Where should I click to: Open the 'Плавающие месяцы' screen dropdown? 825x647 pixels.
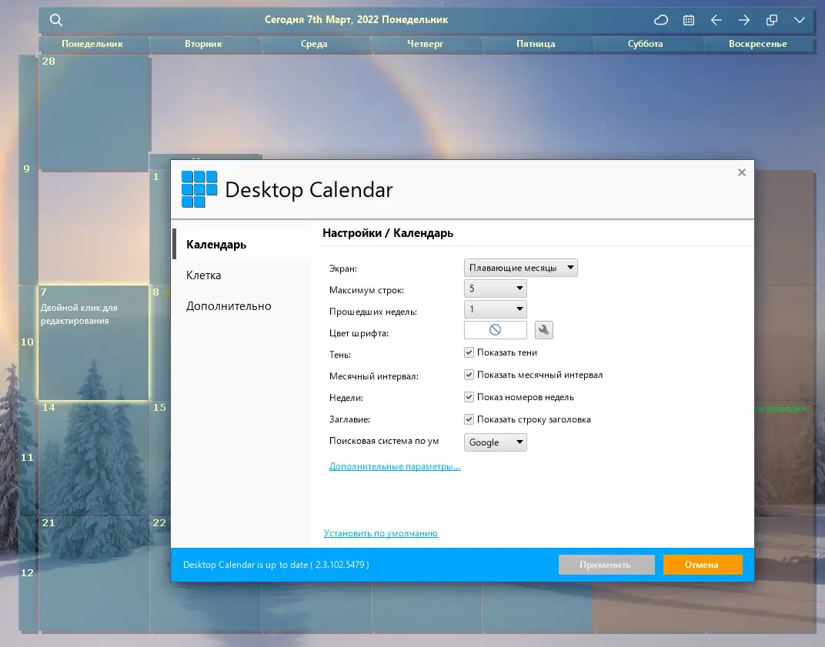(x=520, y=268)
